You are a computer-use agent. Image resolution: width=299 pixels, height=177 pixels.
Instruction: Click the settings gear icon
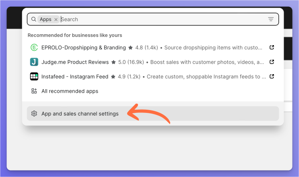tap(34, 114)
